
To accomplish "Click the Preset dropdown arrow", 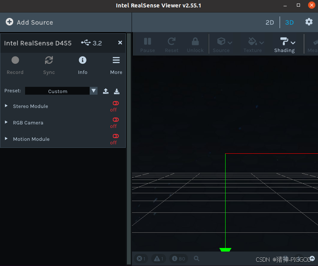I will point(94,91).
